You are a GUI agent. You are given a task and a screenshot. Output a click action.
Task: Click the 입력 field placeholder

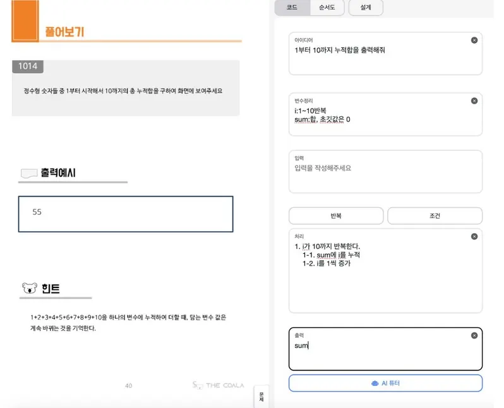point(323,168)
